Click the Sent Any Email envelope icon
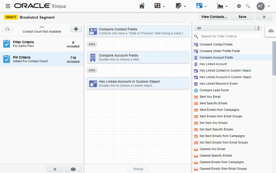The height and width of the screenshot is (173, 276). (x=196, y=97)
